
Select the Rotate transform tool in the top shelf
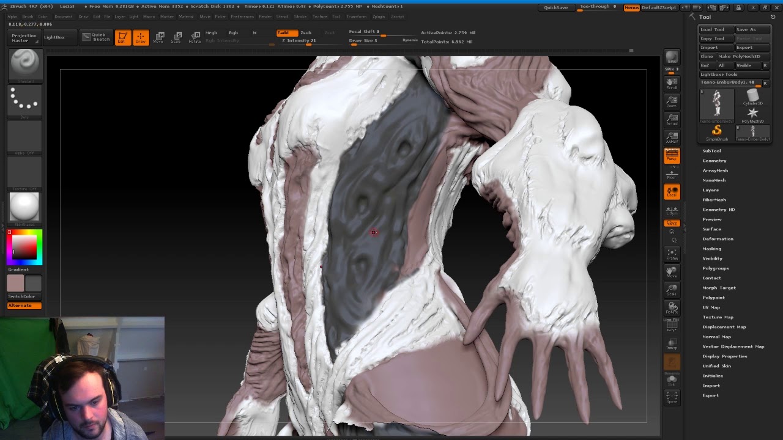195,37
